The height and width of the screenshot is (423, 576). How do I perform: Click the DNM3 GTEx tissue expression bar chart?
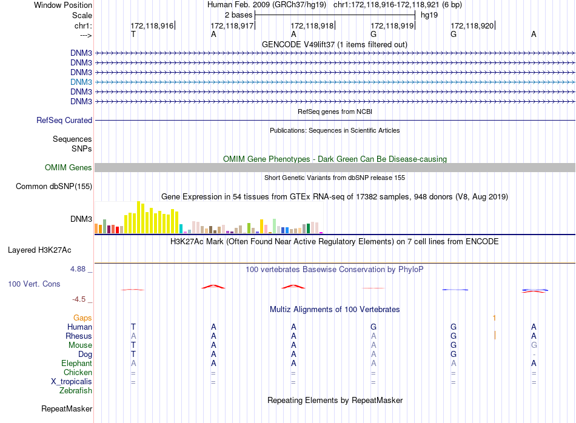[209, 218]
